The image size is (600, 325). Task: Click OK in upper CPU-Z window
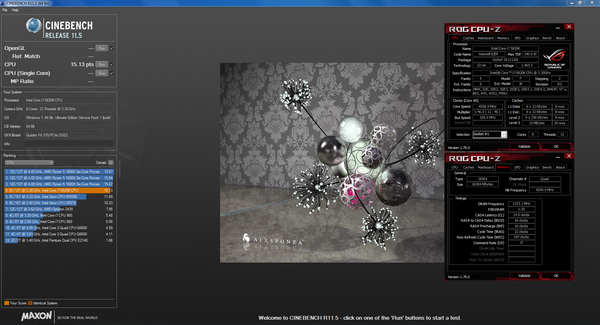556,146
